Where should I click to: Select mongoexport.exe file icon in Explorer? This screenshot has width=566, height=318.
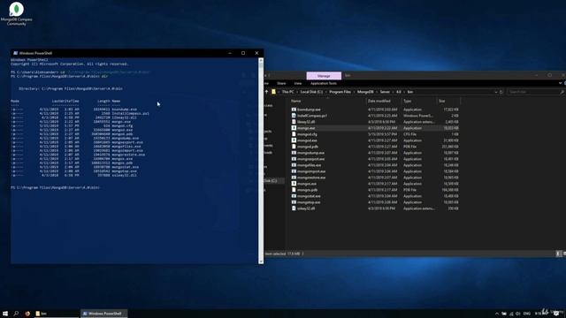(294, 159)
